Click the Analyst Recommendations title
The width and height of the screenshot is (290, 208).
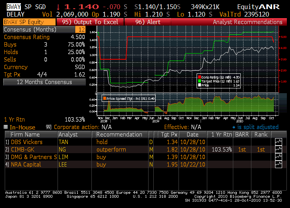(x=247, y=22)
